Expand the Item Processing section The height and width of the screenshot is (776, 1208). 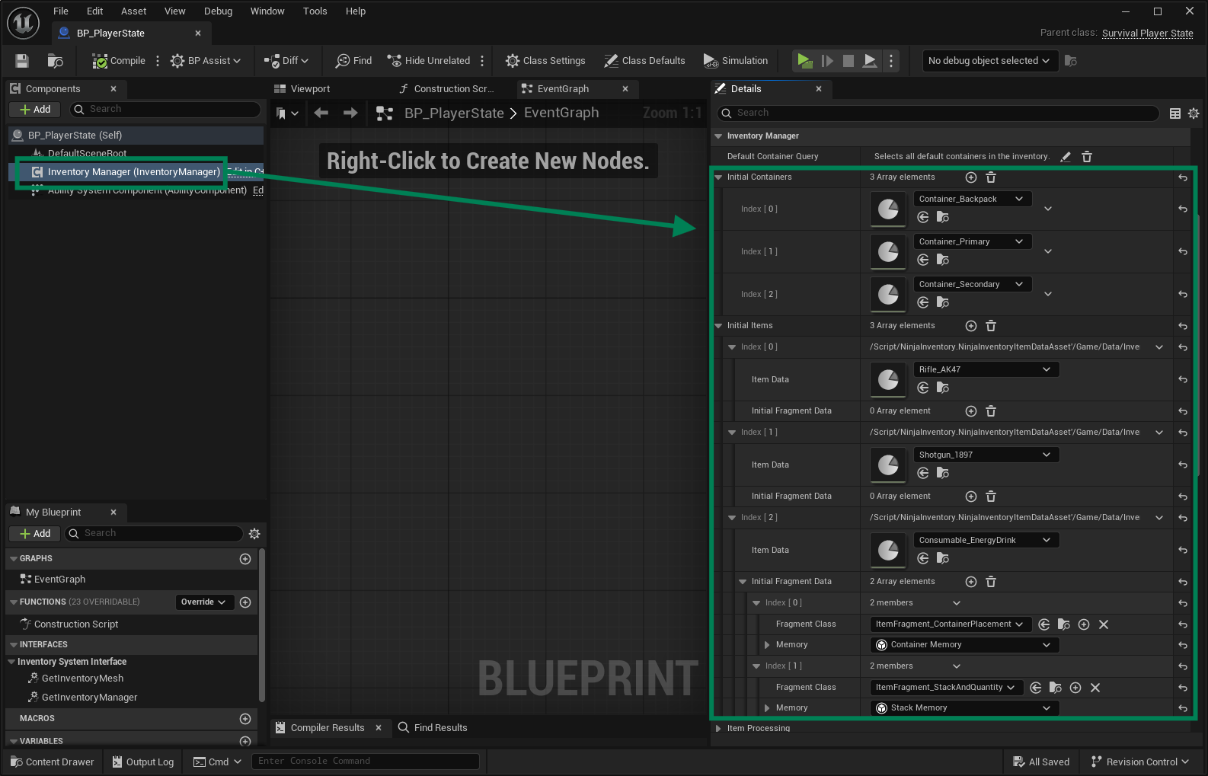pos(718,729)
